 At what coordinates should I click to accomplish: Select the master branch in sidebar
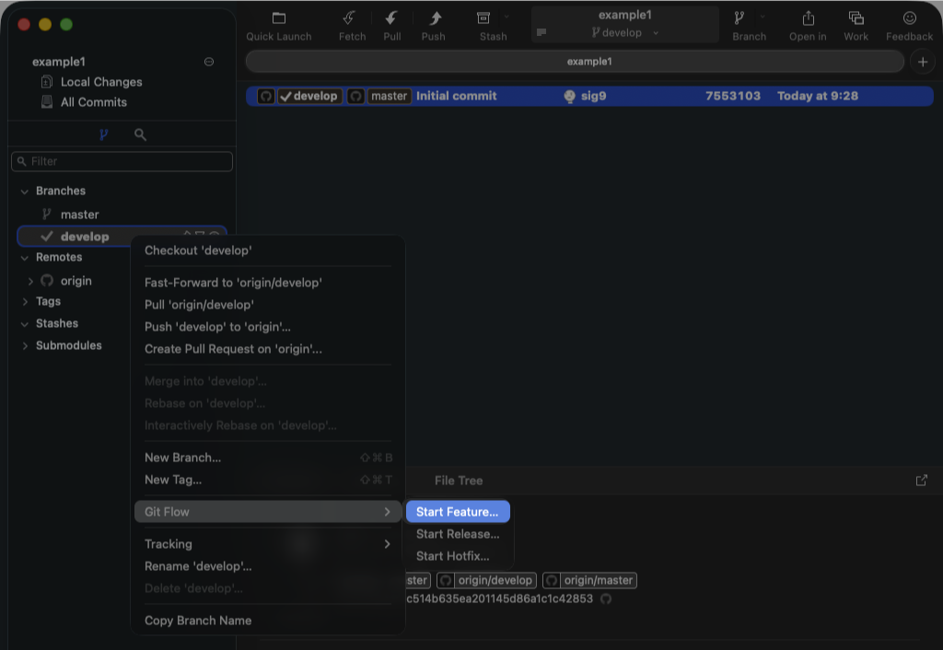point(79,215)
